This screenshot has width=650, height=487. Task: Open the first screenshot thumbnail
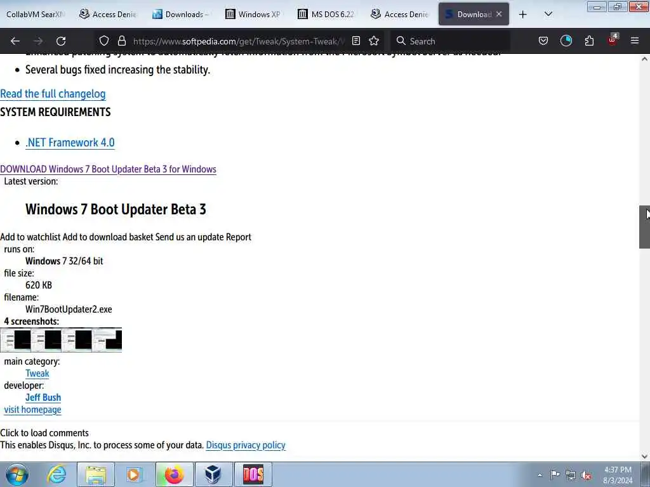(x=15, y=340)
